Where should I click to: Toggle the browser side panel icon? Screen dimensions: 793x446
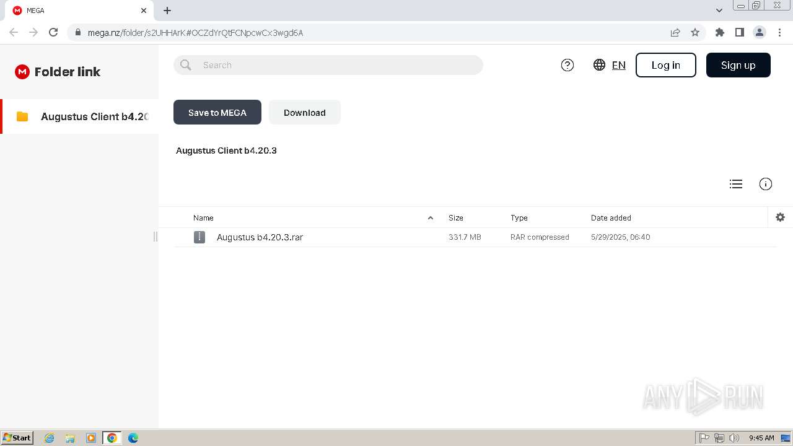point(740,33)
